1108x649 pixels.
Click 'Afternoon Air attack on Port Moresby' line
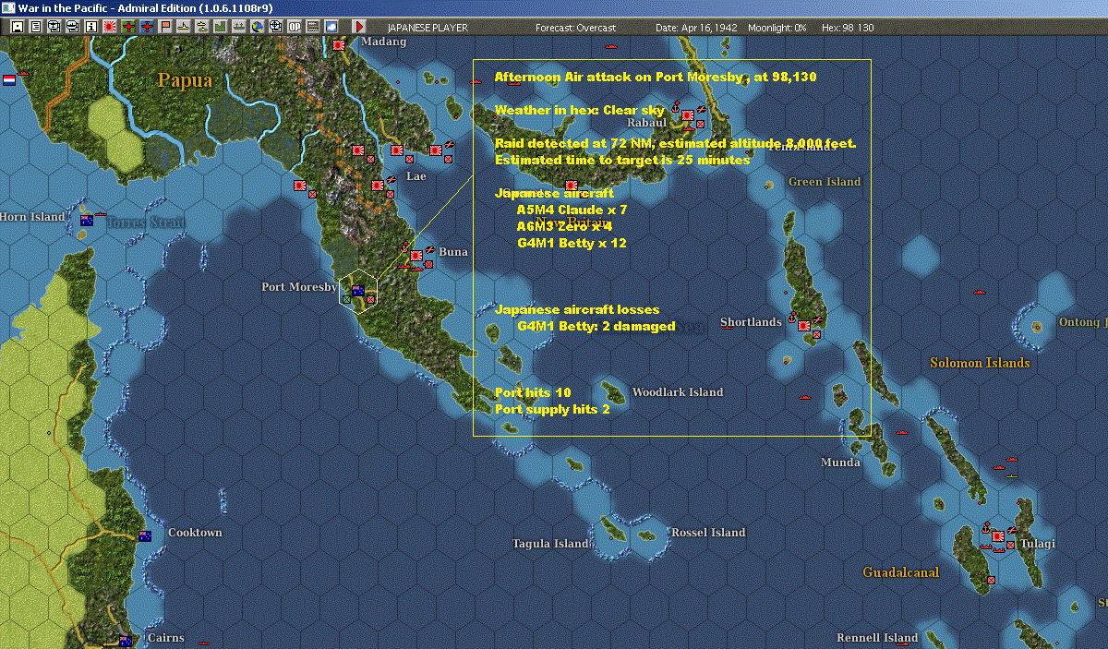tap(656, 77)
